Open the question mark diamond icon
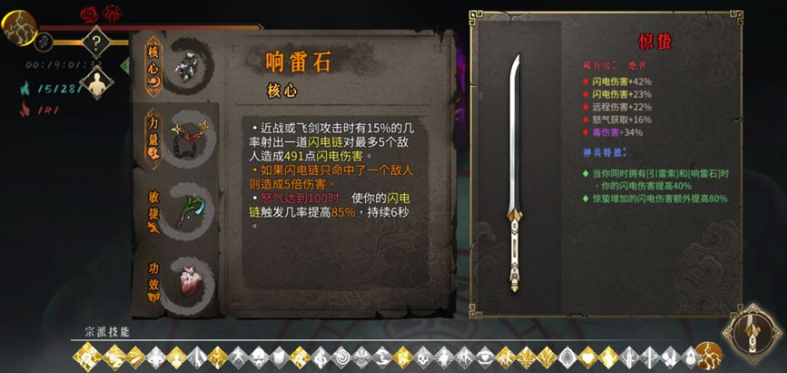The width and height of the screenshot is (787, 373). point(96,43)
